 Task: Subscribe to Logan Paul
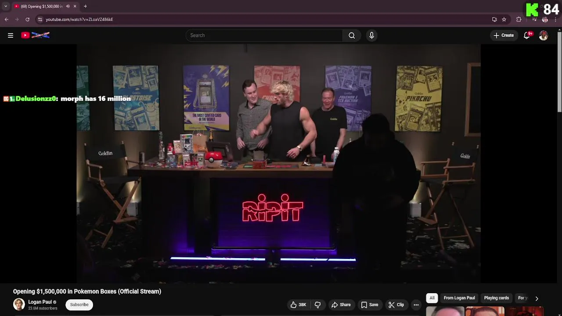click(x=79, y=305)
